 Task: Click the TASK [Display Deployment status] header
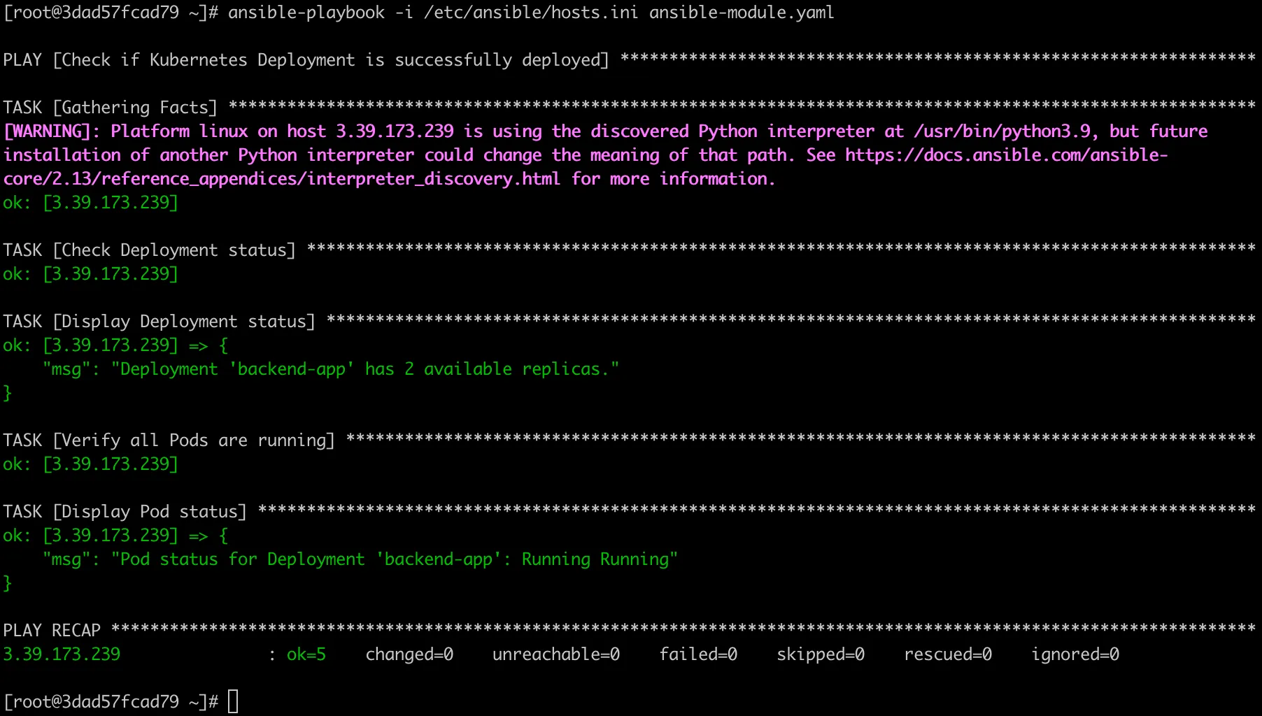(159, 322)
